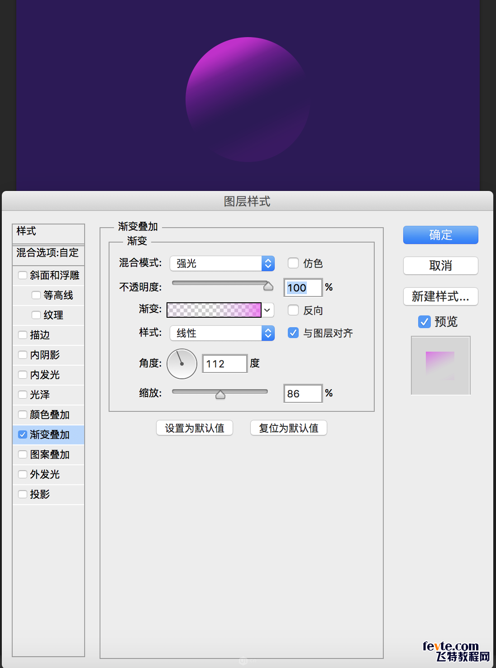Toggle 与图层对齐 align with layer checkbox

point(293,333)
